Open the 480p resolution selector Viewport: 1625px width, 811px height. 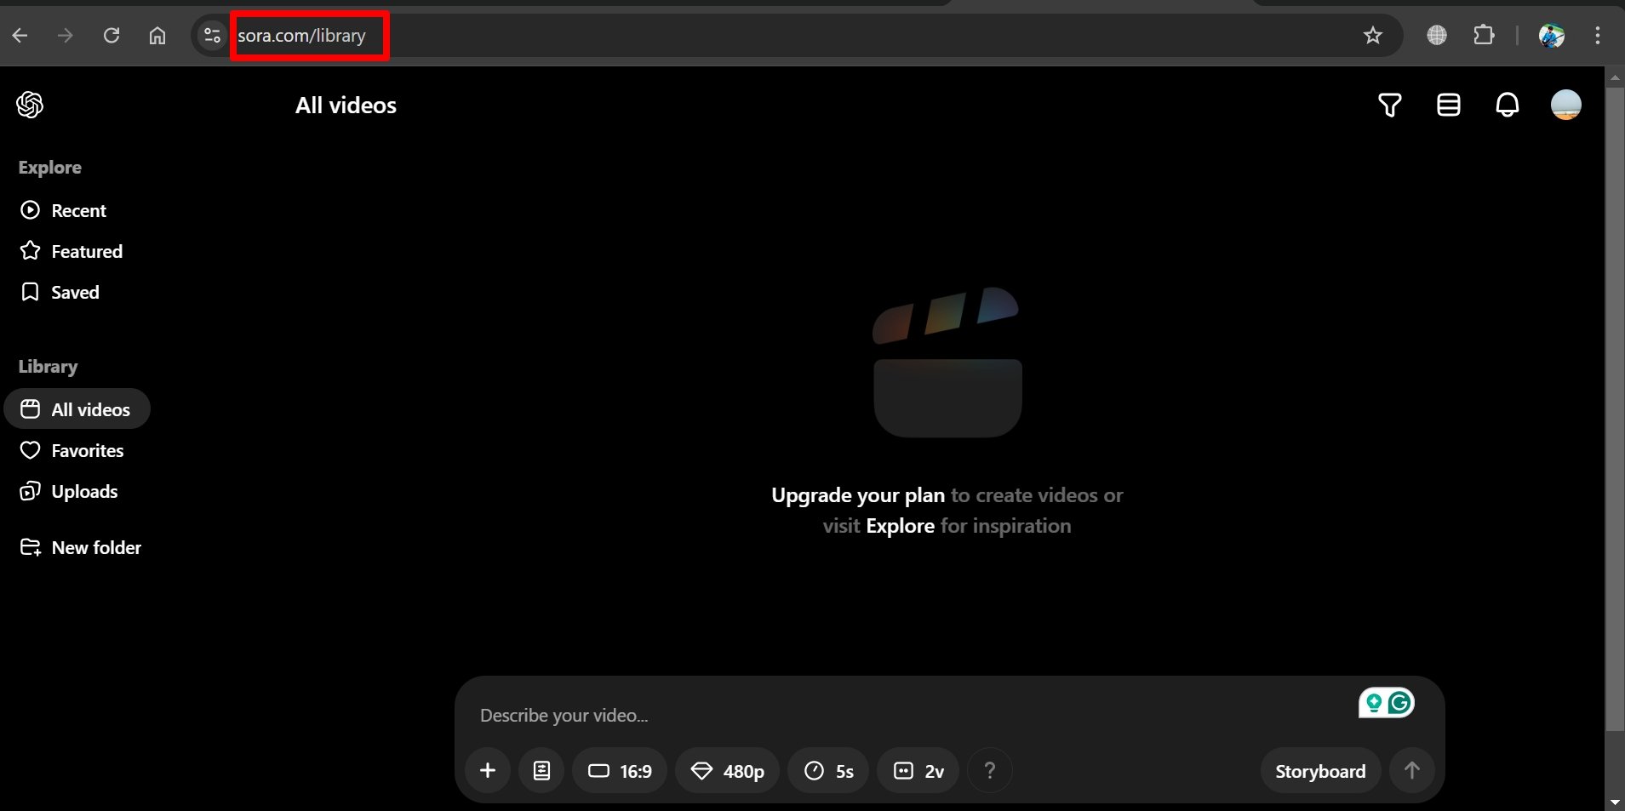727,770
